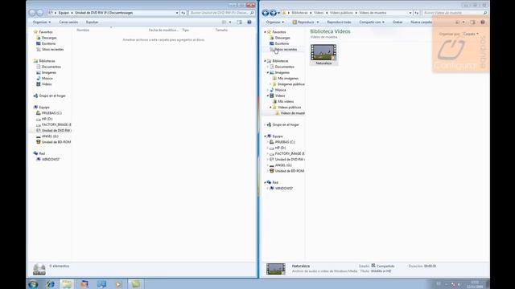Select Vídeos públicos in the Videos window tree
This screenshot has height=289, width=515.
(290, 108)
